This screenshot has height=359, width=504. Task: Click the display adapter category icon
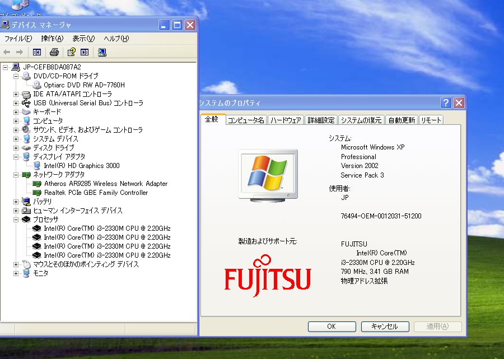coord(26,157)
